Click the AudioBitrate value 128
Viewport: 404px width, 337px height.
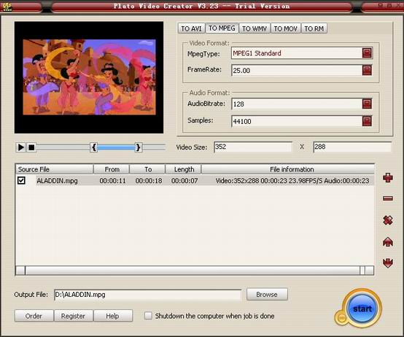(x=238, y=104)
